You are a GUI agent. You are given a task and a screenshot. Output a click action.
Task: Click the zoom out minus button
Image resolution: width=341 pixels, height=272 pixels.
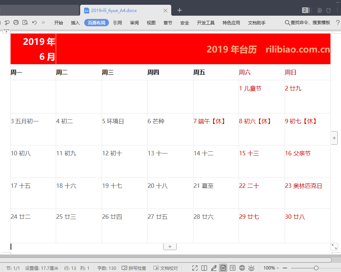[x=285, y=268]
